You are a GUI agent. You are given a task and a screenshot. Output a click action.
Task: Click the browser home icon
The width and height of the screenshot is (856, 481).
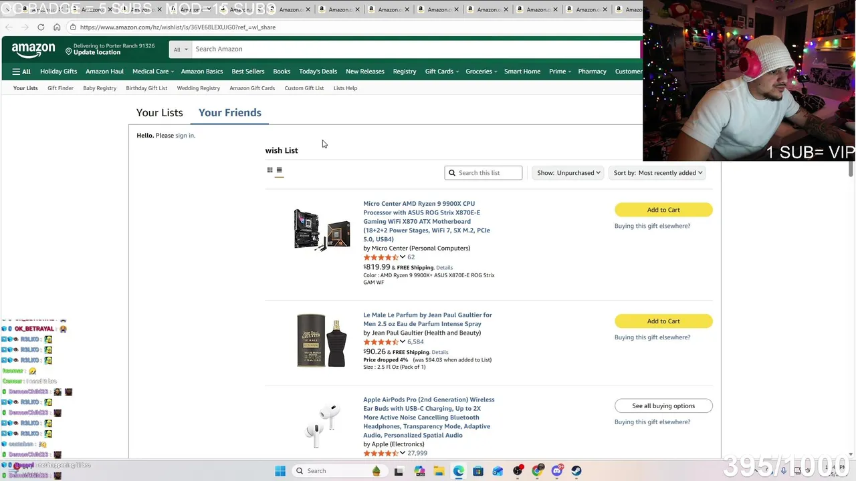57,27
